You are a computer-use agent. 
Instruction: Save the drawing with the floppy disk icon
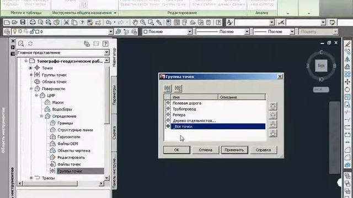[23, 22]
